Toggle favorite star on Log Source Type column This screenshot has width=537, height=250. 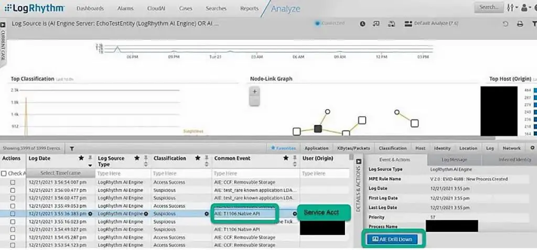tap(137, 158)
